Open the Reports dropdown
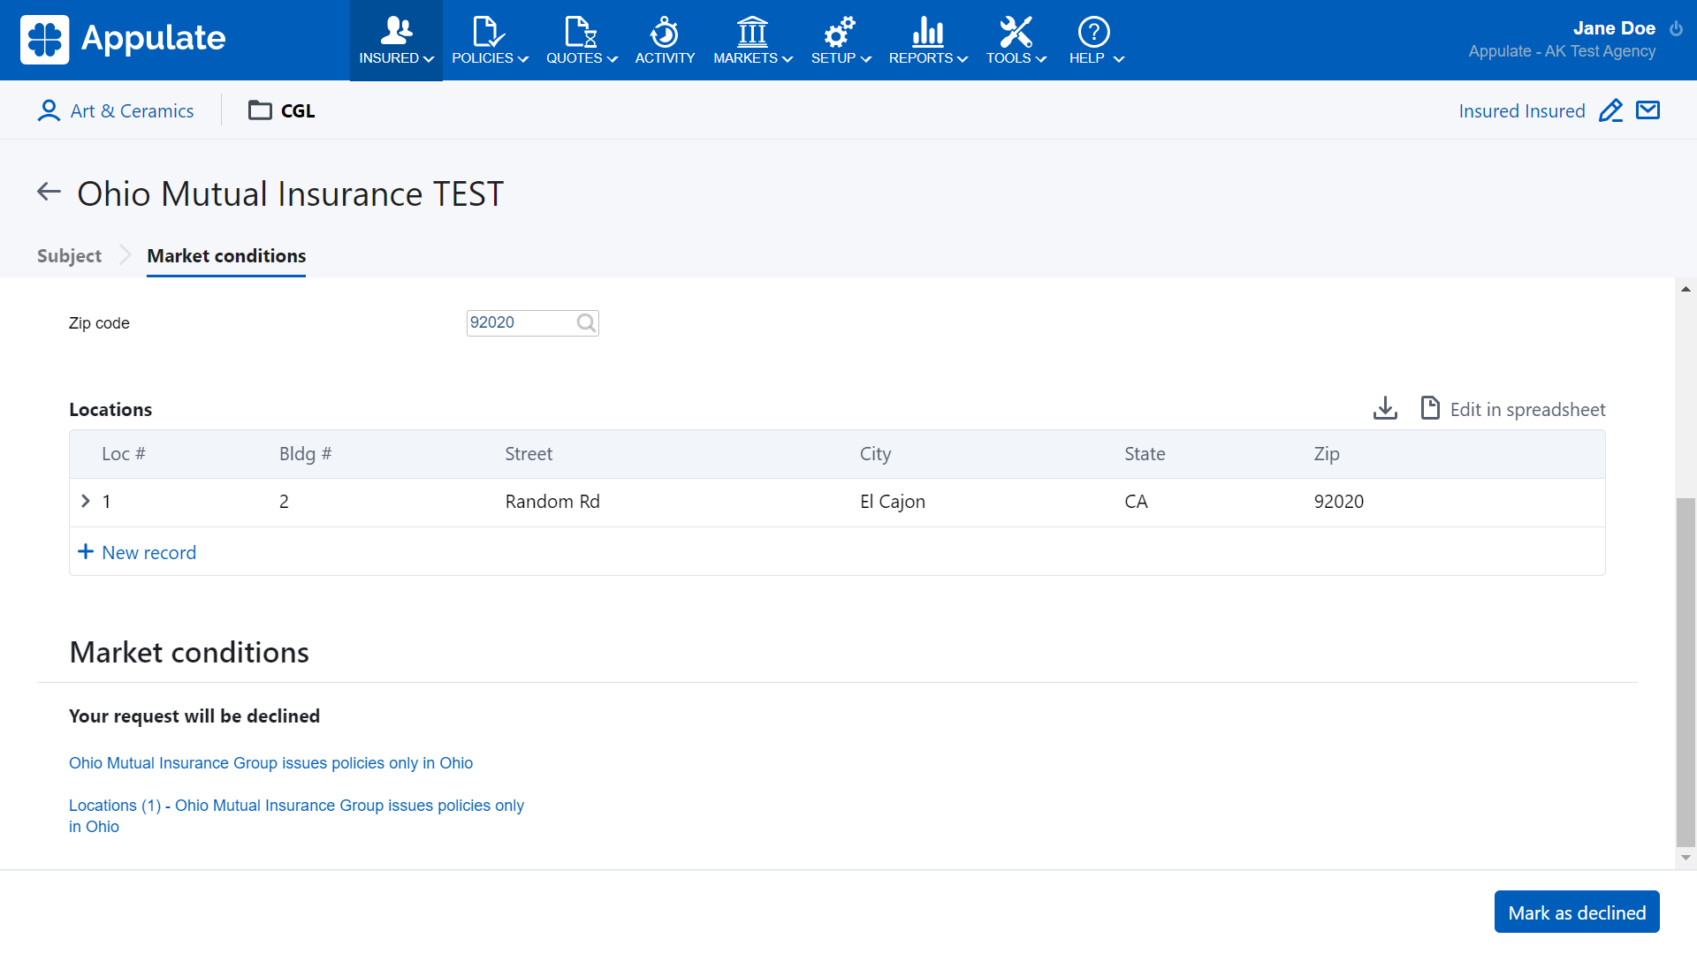Image resolution: width=1697 pixels, height=954 pixels. [927, 41]
